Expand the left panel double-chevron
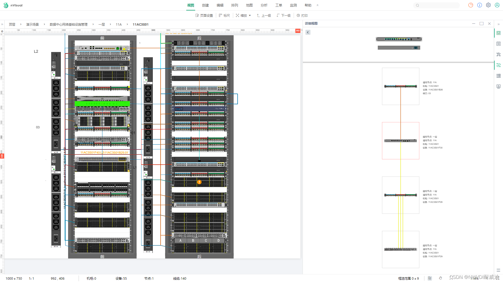This screenshot has width=503, height=282. click(x=2, y=24)
